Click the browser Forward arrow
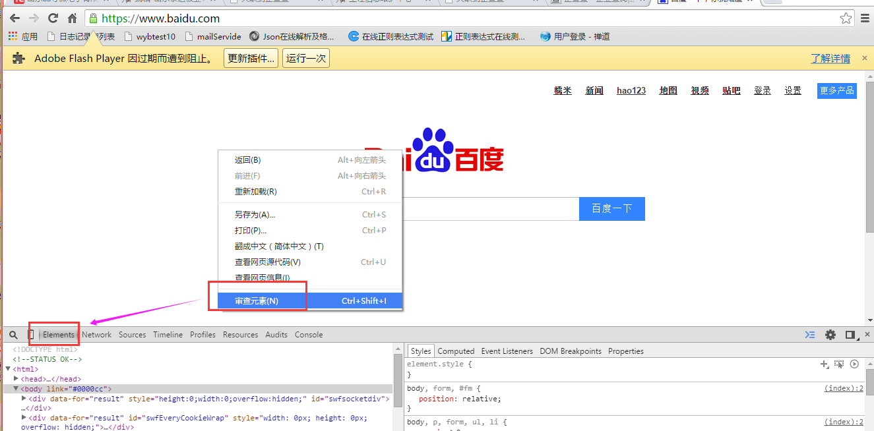Viewport: 874px width, 431px height. click(x=34, y=18)
